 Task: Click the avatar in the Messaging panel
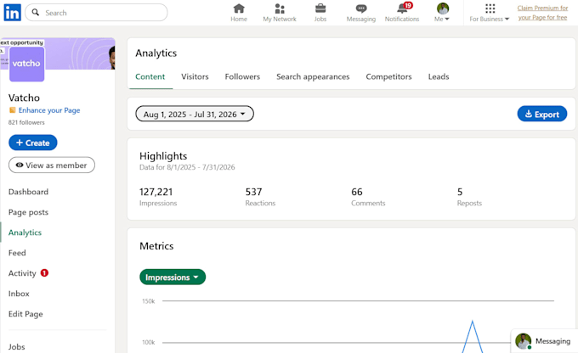click(x=523, y=341)
